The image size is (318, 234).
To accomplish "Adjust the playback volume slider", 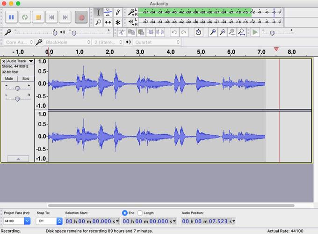I will (x=74, y=33).
